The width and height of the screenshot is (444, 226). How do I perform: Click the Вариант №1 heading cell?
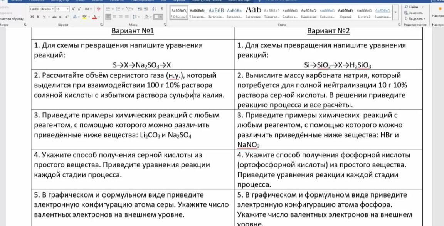pyautogui.click(x=133, y=31)
